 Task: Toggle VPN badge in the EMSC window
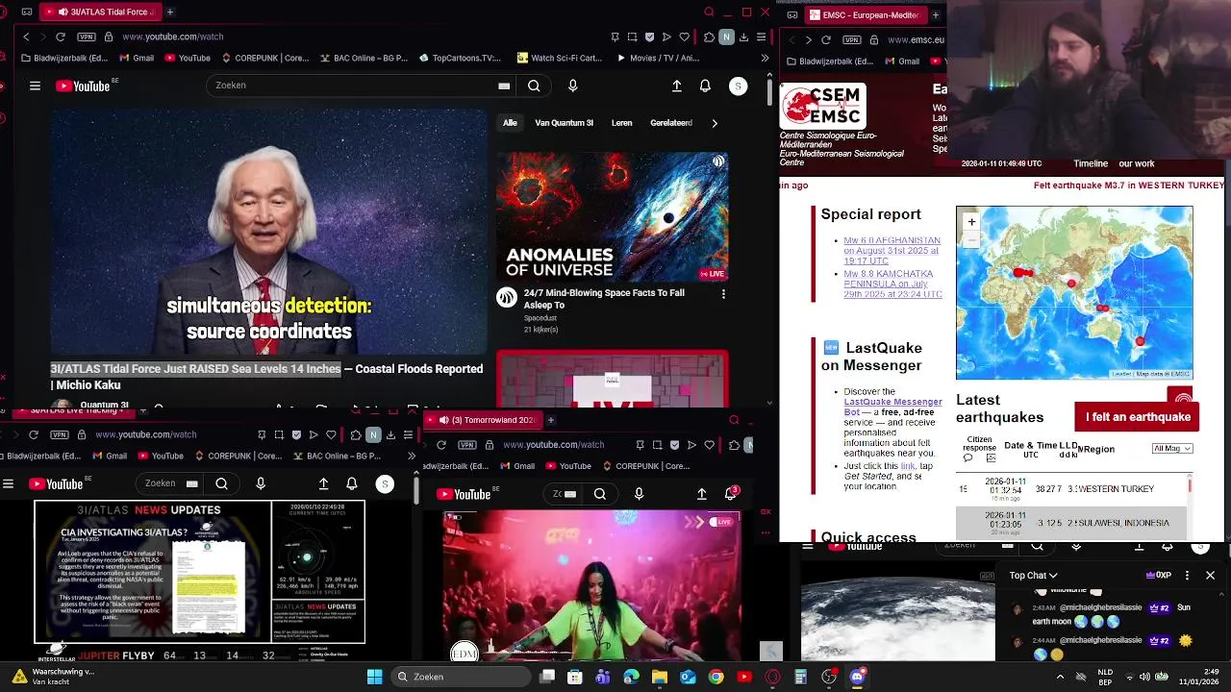click(851, 39)
